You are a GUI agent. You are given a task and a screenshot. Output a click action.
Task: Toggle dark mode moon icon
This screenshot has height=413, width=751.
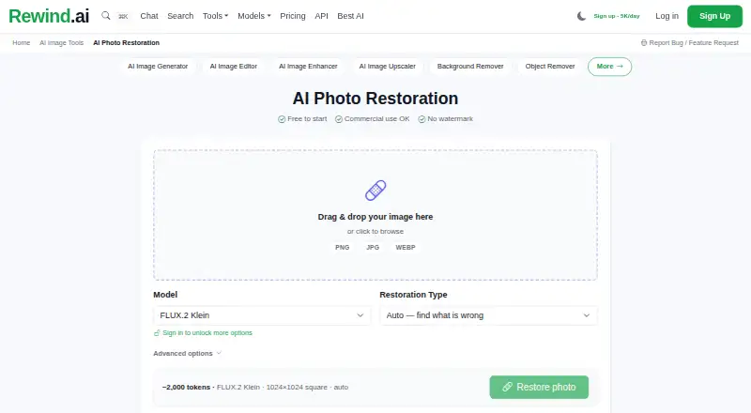[581, 16]
